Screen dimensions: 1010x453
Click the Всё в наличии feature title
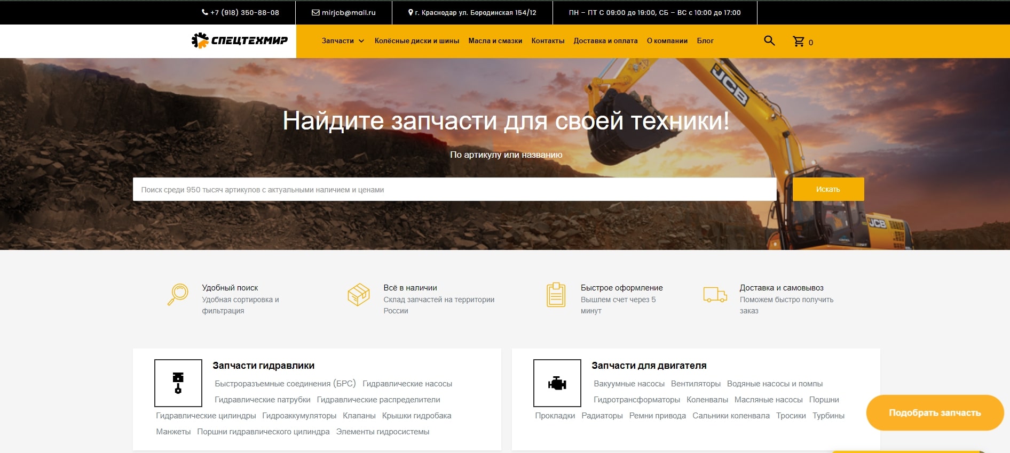[410, 288]
